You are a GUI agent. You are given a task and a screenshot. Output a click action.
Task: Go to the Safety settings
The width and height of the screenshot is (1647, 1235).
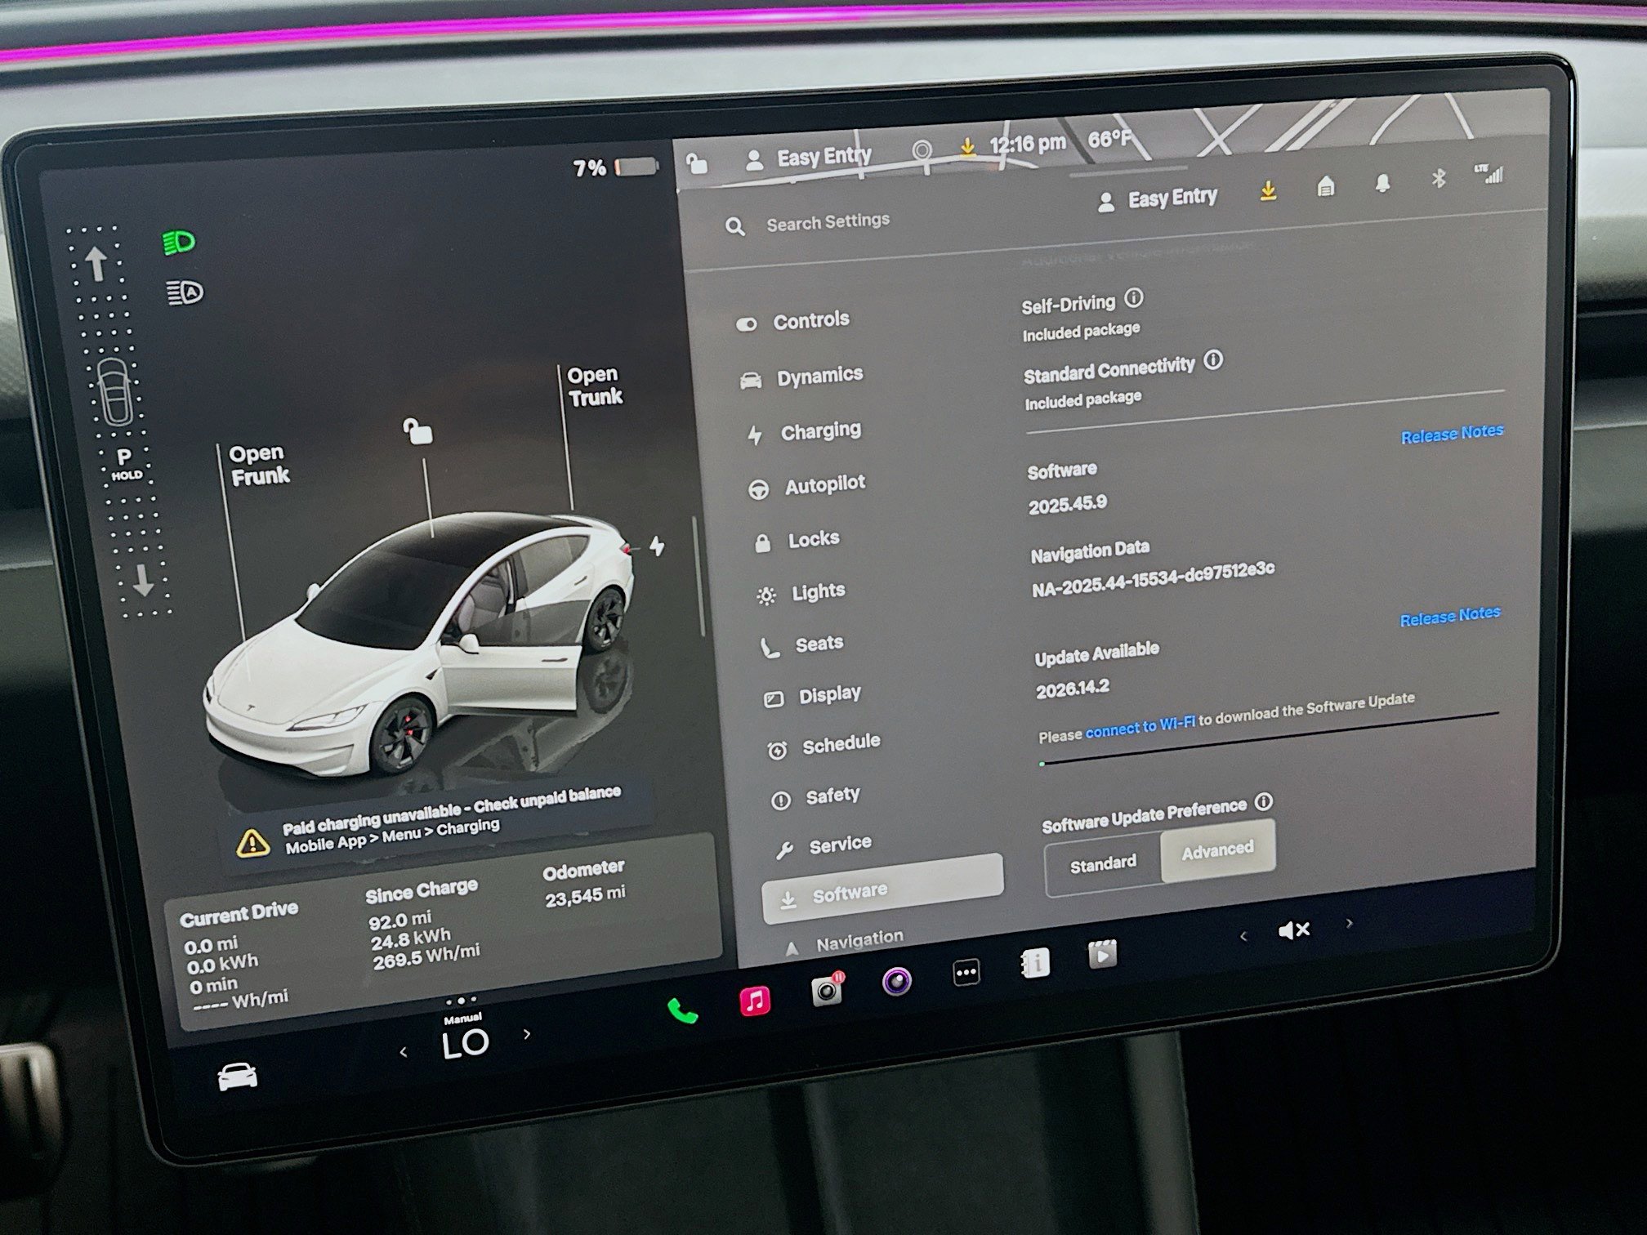click(815, 796)
